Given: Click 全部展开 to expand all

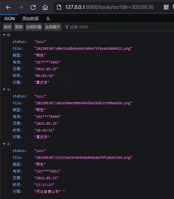Looking at the screenshot, I should (53, 27).
